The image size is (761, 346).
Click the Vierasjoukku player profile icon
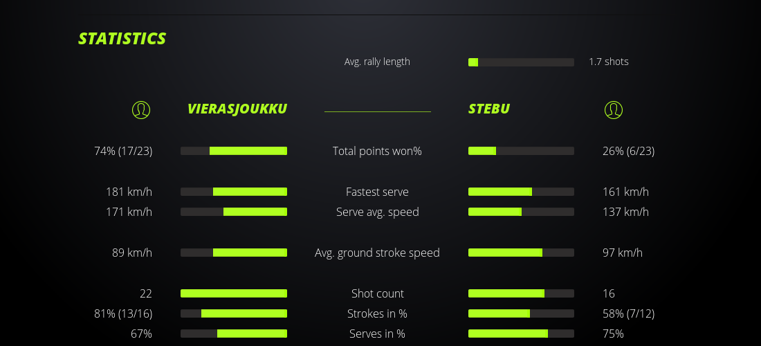(x=141, y=109)
